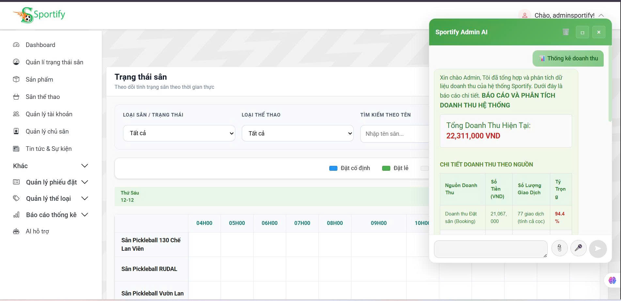Open Quản lý tài khoản users icon

pos(16,114)
